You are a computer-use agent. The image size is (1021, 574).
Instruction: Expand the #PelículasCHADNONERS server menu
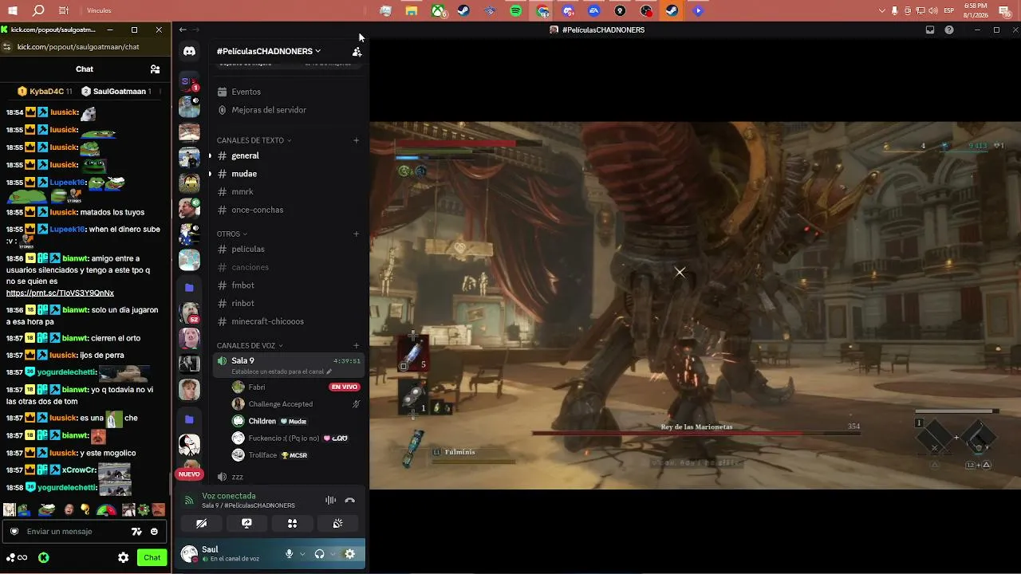point(269,52)
